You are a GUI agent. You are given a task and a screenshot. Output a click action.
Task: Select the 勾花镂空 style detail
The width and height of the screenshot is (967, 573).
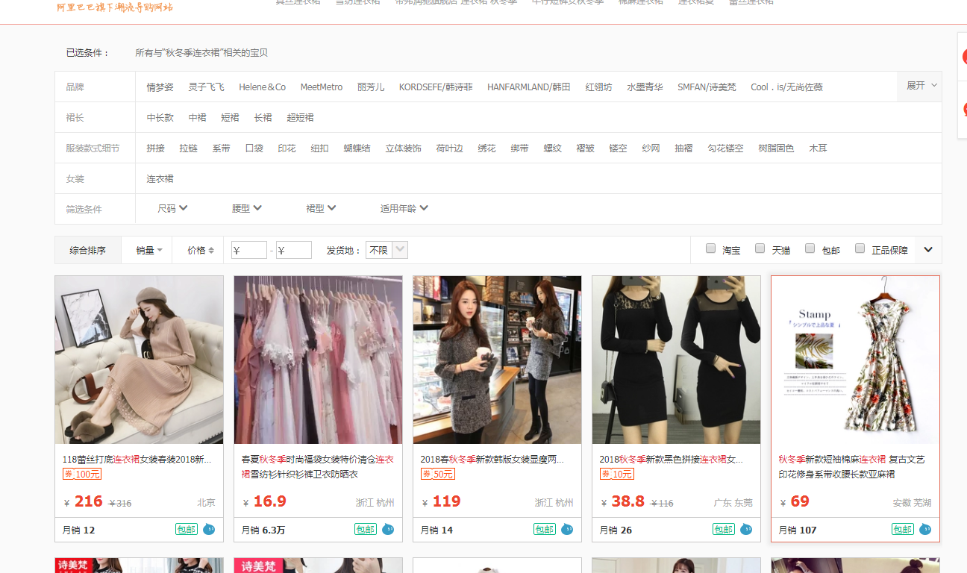click(x=725, y=148)
